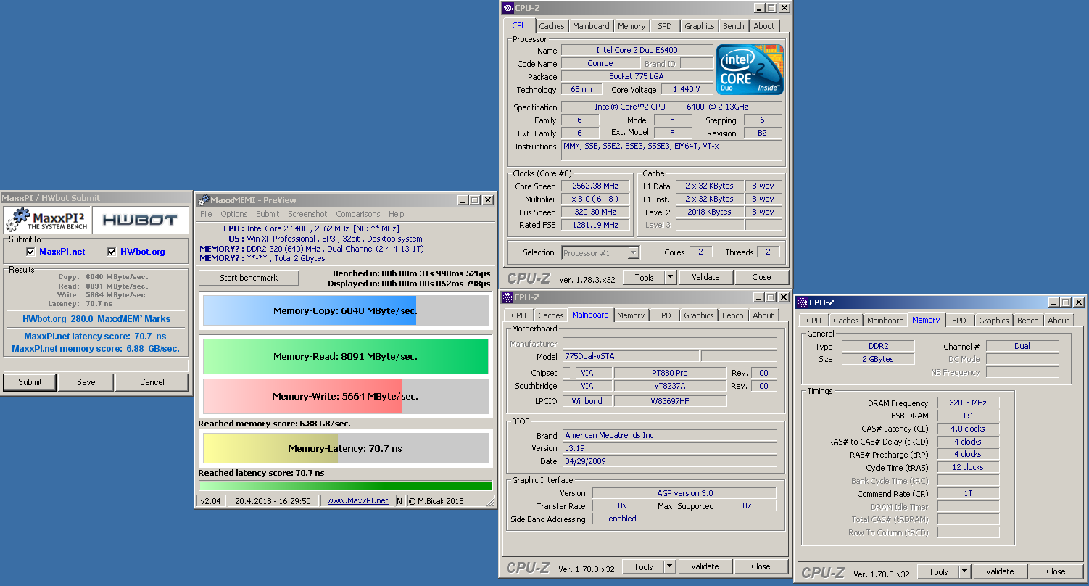This screenshot has width=1089, height=586.
Task: Click Cancel button in HWbot Submit dialog
Action: pyautogui.click(x=152, y=382)
